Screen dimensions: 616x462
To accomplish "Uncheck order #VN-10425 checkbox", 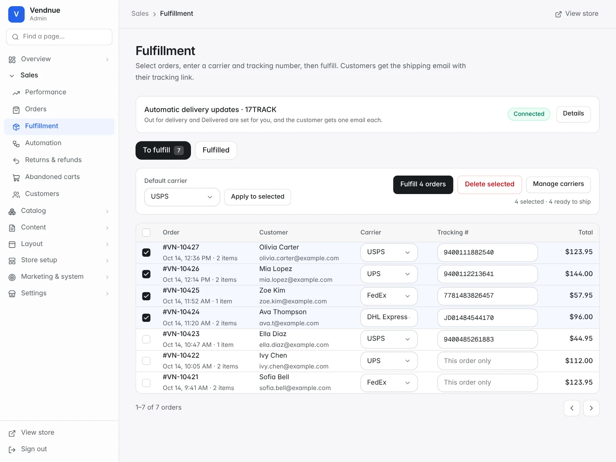I will click(146, 296).
